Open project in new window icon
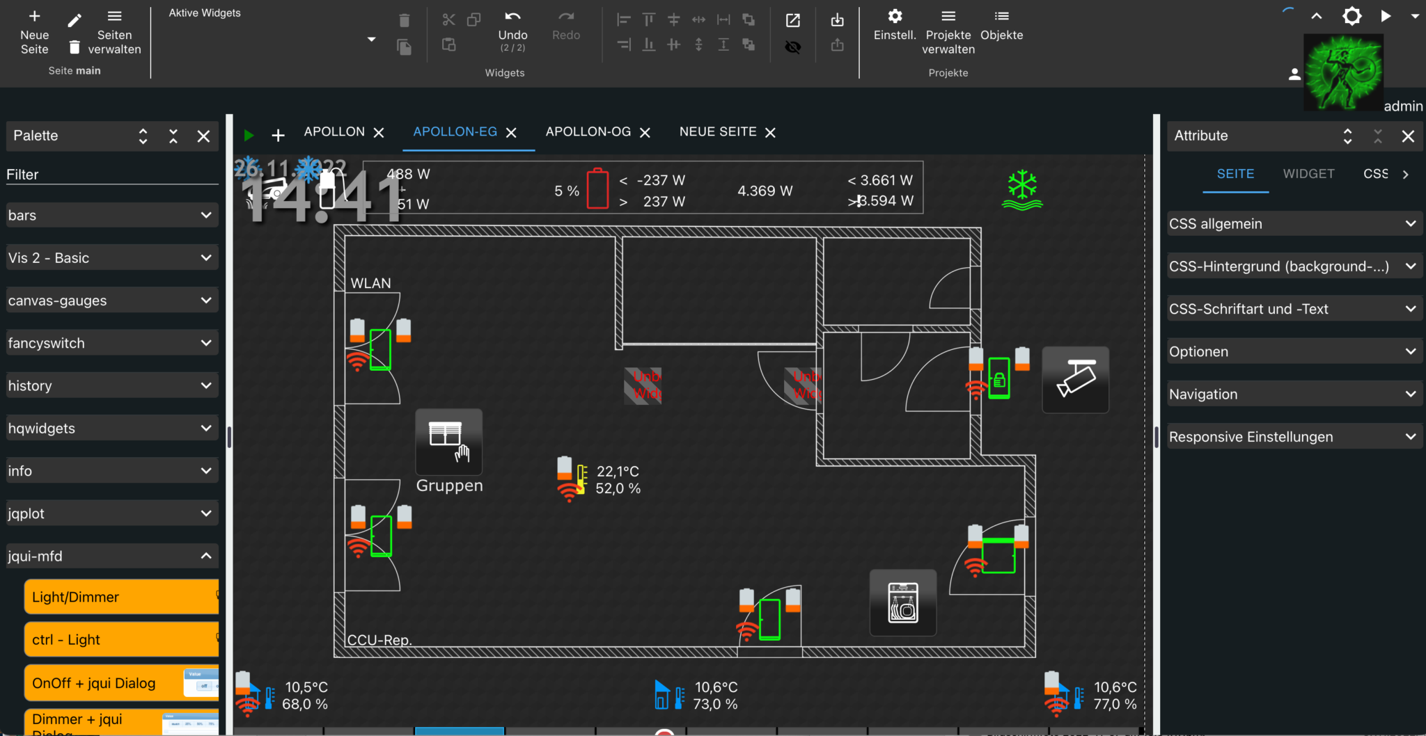The width and height of the screenshot is (1426, 736). point(793,20)
